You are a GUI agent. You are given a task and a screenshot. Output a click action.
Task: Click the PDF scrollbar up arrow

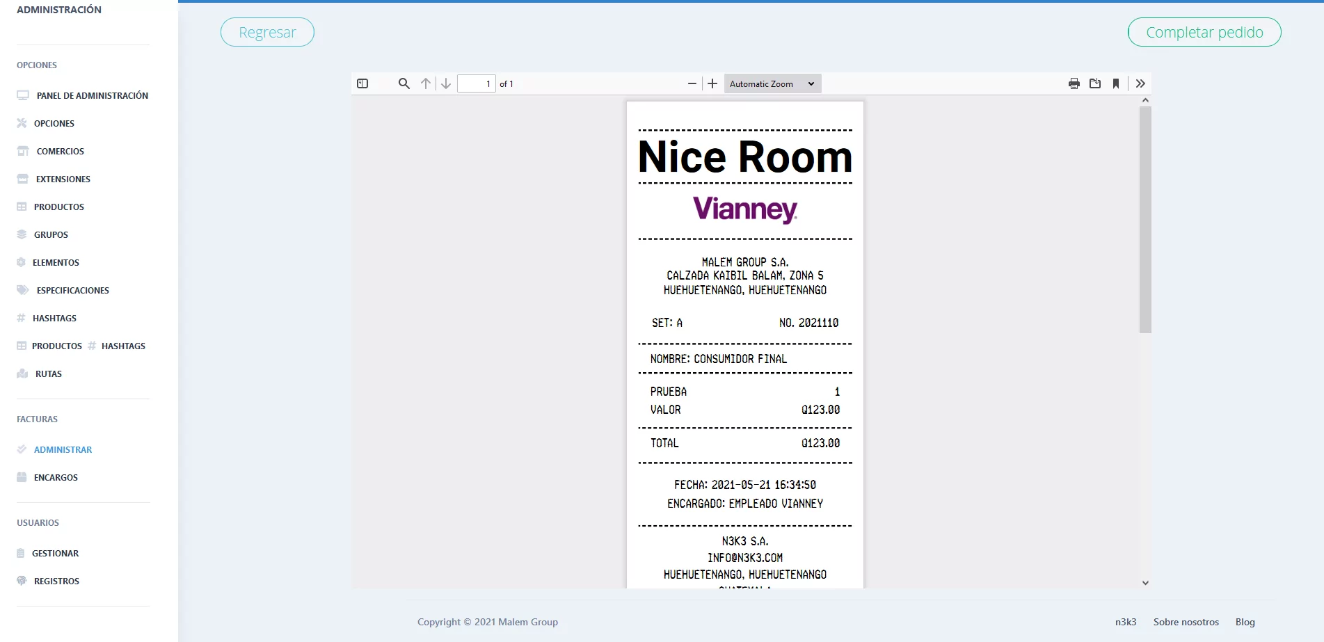click(x=1145, y=100)
